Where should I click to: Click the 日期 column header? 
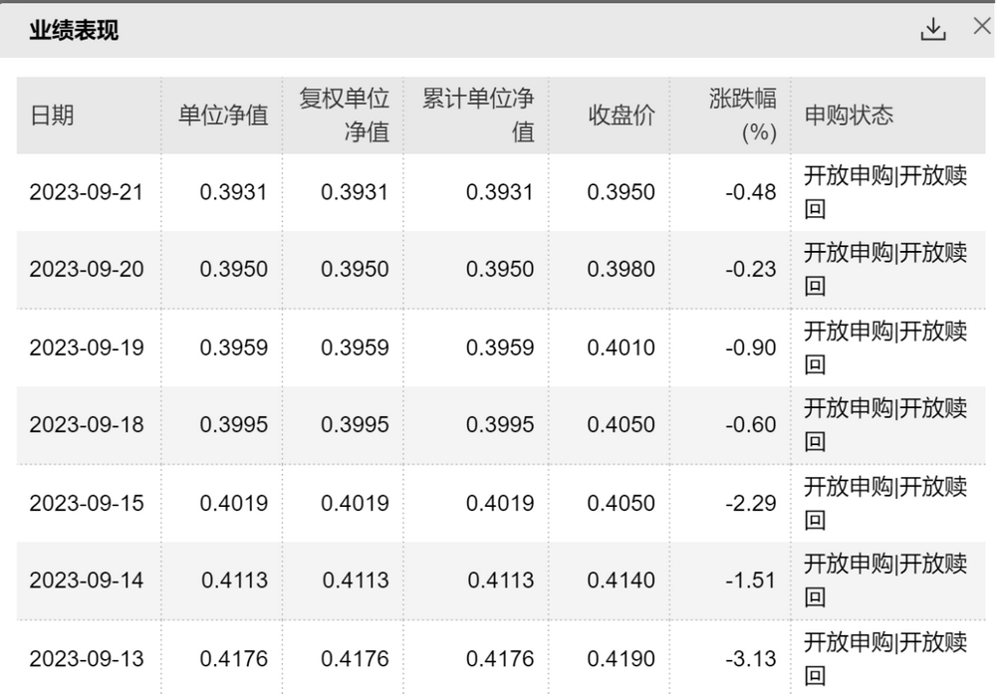52,115
